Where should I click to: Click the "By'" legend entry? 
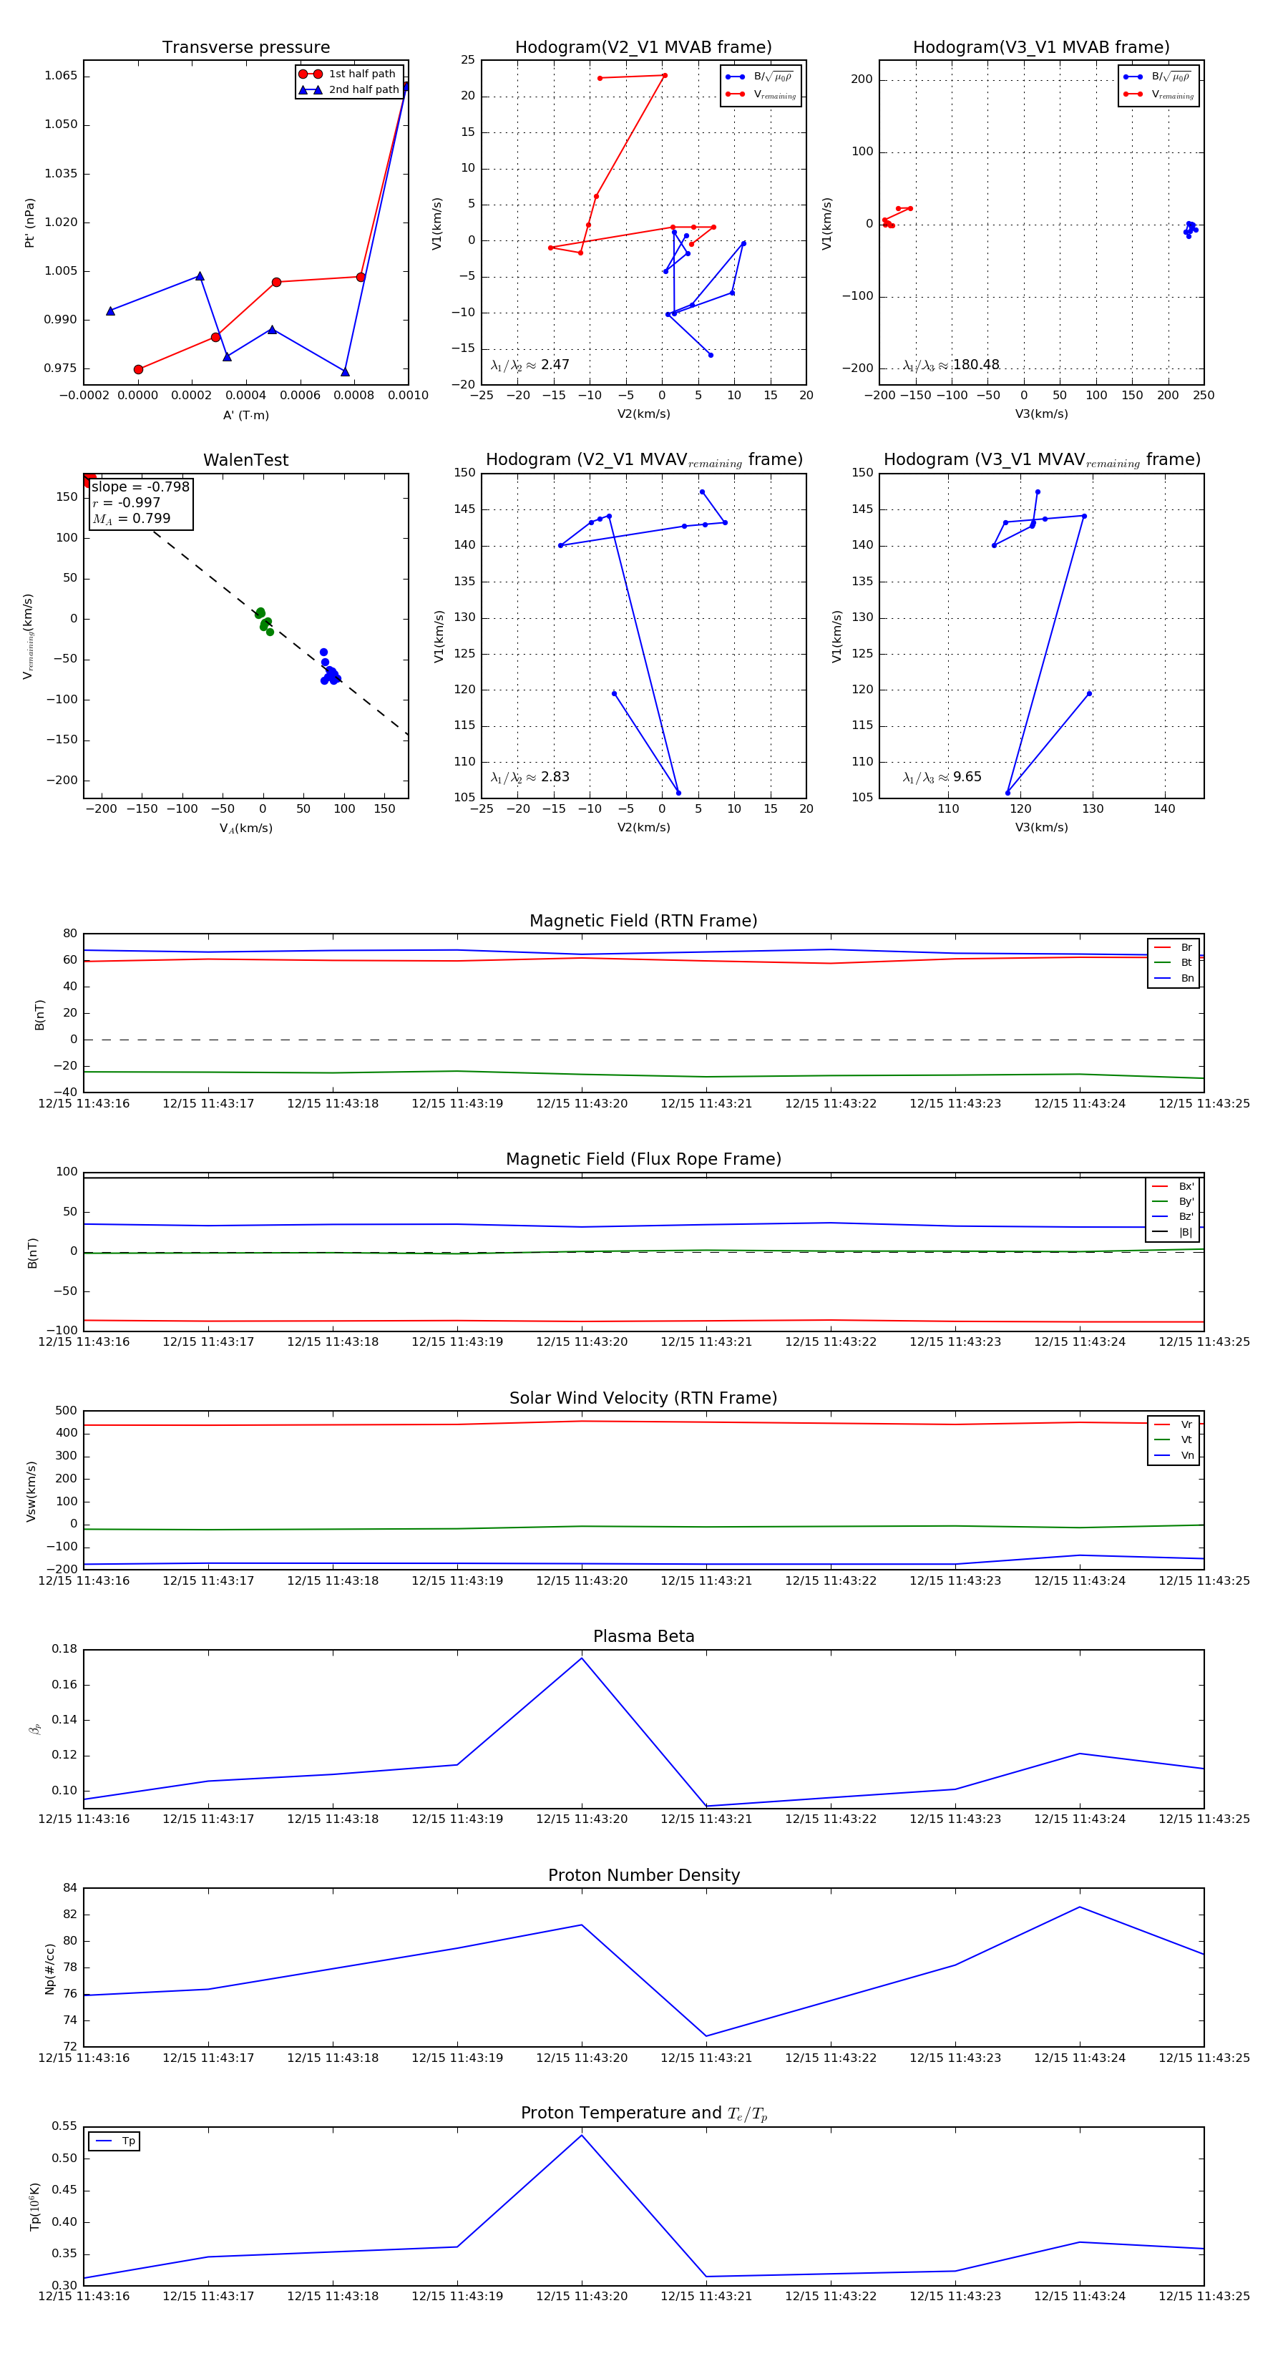pos(1174,1201)
